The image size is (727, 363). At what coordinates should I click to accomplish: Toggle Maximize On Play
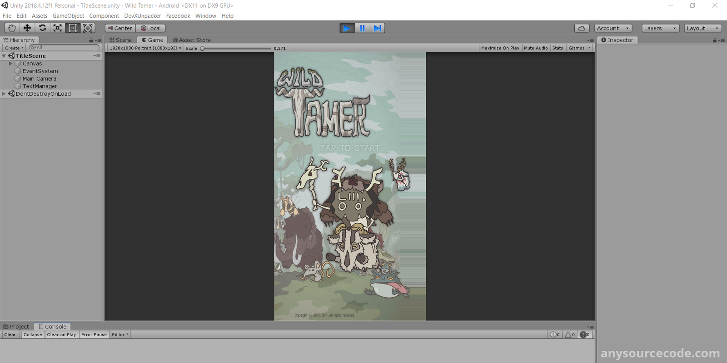point(500,48)
